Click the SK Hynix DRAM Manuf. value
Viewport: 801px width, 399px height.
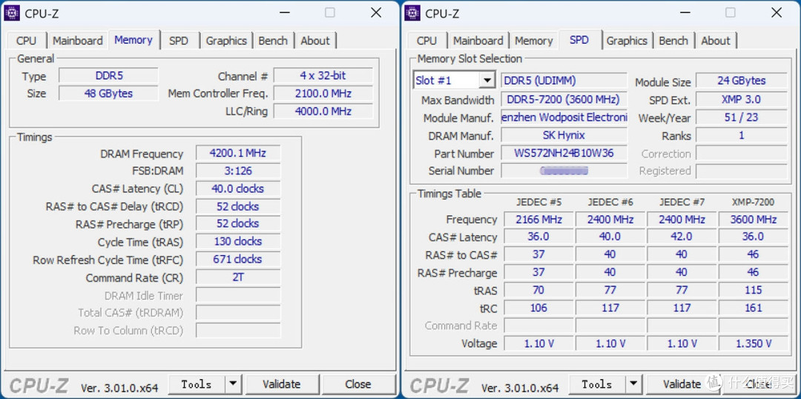[x=564, y=136]
